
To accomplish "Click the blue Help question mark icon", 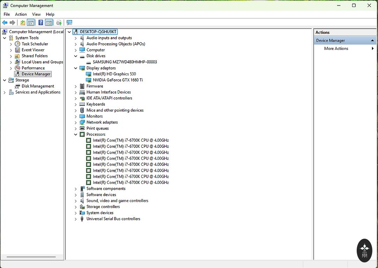I will point(41,23).
